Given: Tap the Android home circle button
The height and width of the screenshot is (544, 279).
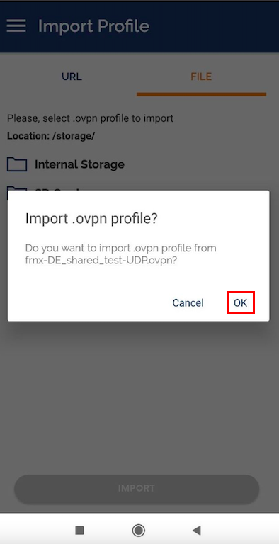Looking at the screenshot, I should (x=139, y=530).
